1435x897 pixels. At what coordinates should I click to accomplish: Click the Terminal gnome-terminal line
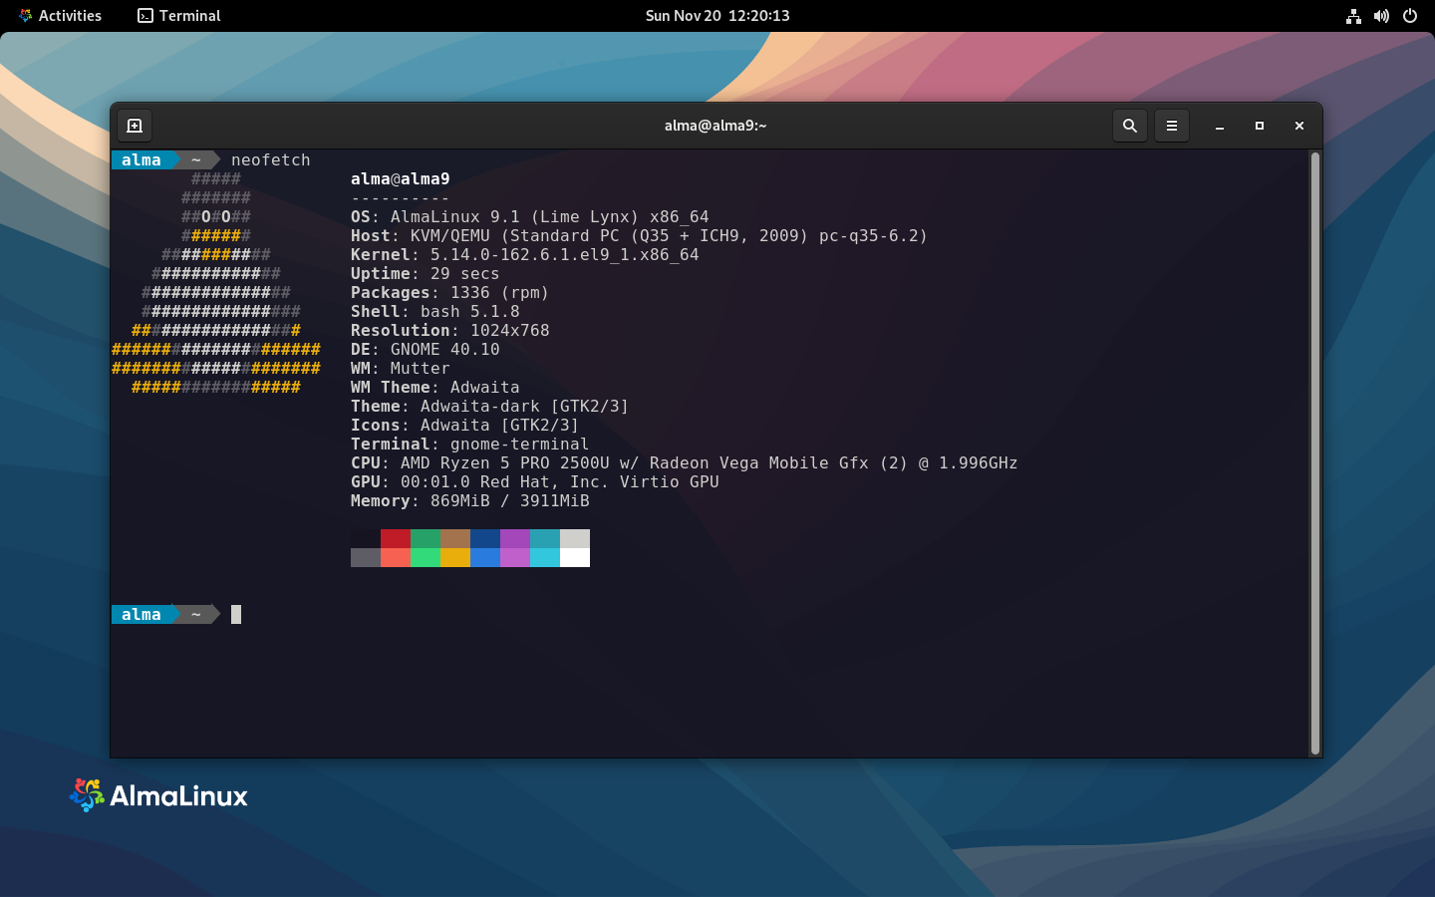point(470,445)
